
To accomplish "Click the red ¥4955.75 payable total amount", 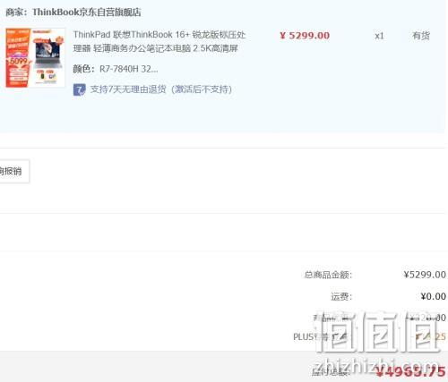I will (410, 372).
